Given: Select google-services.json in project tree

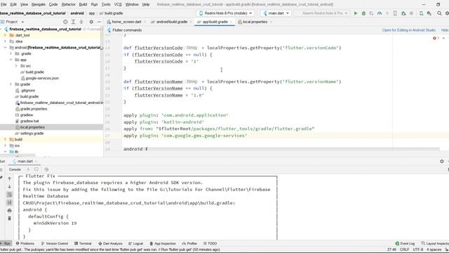Looking at the screenshot, I should [40, 78].
